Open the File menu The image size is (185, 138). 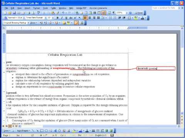point(6,8)
